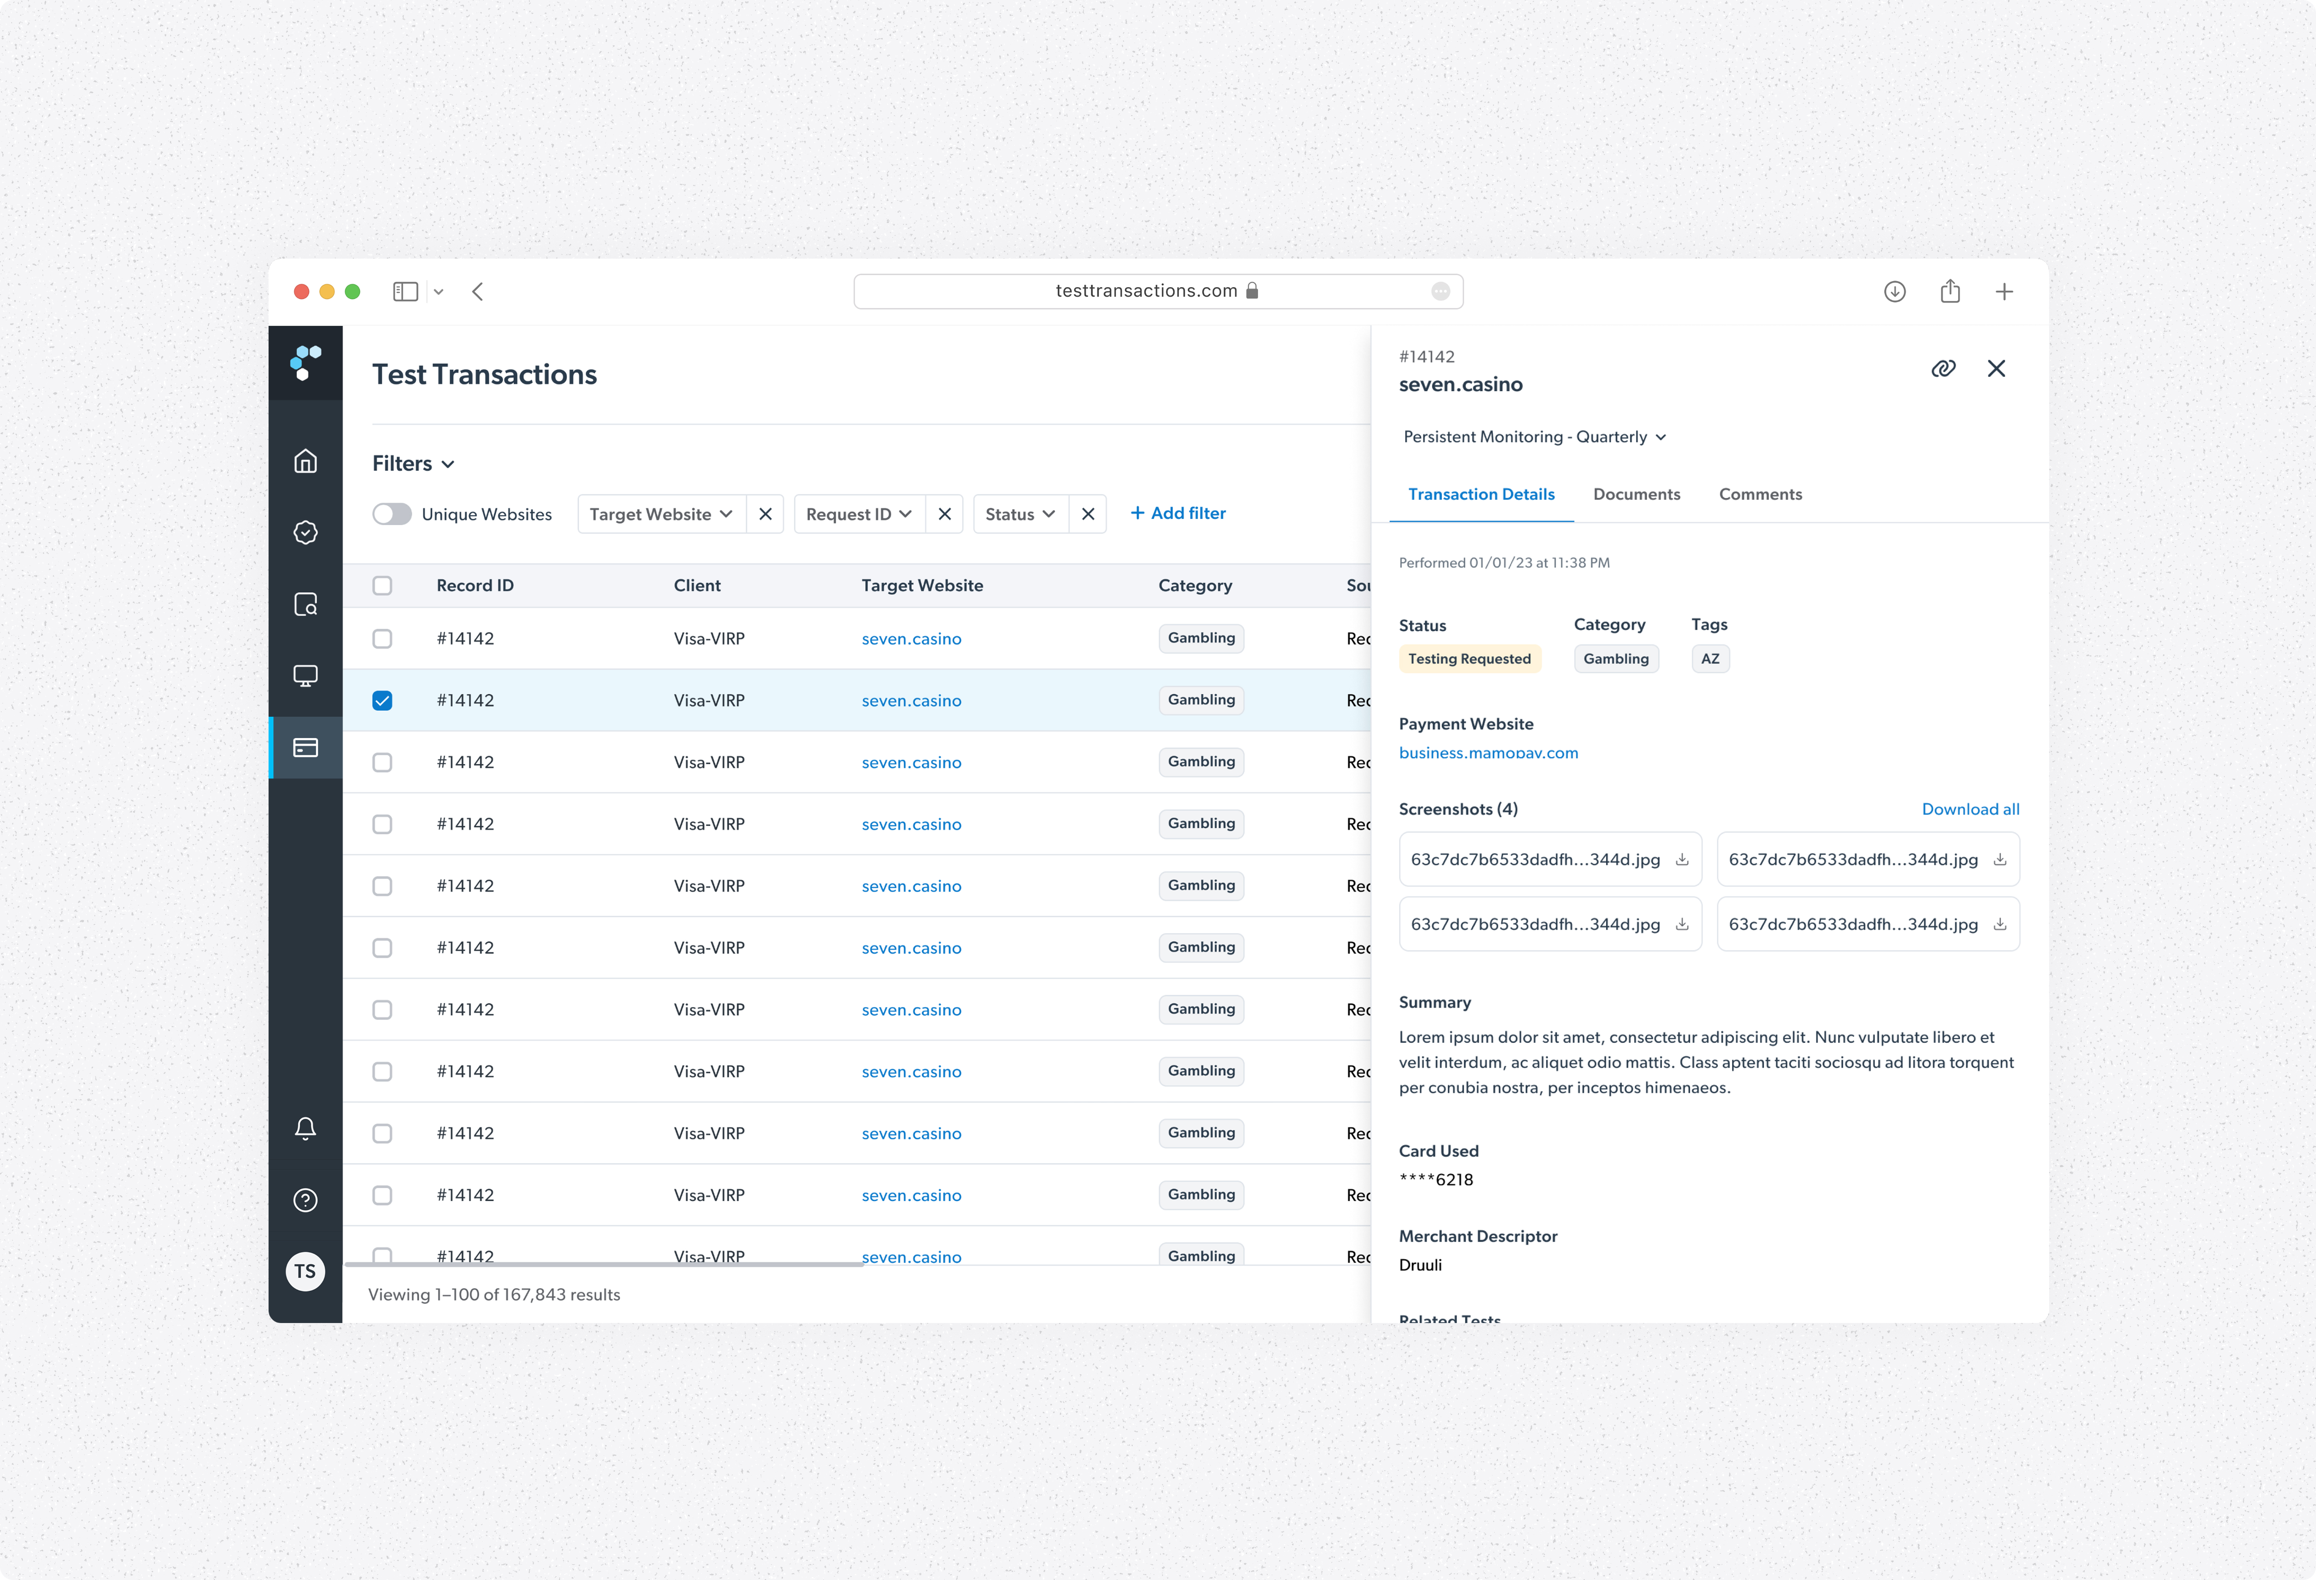
Task: Open business.mamopay.com payment website link
Action: [1488, 753]
